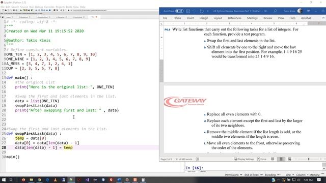Open Preferences wrench icon in Spyder toolbar

click(x=61, y=10)
